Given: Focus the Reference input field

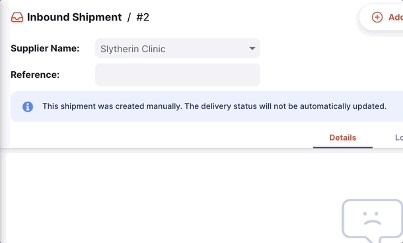Looking at the screenshot, I should (178, 75).
